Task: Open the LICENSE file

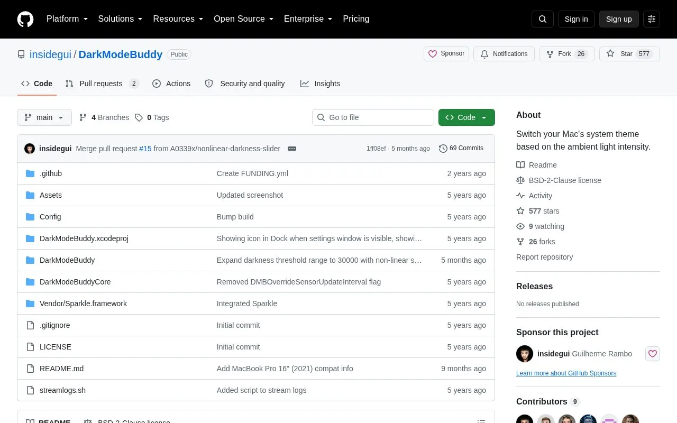Action: click(x=56, y=347)
